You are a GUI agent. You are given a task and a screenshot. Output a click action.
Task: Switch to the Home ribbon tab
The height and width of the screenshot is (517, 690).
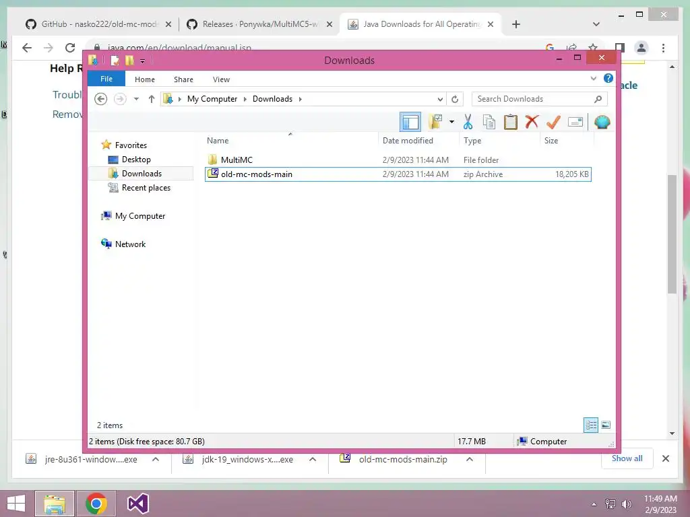(x=145, y=79)
